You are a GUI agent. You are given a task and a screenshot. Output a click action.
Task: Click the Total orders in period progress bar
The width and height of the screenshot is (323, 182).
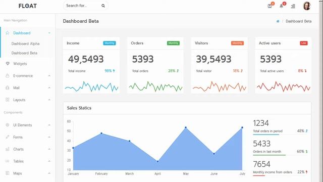280,134
